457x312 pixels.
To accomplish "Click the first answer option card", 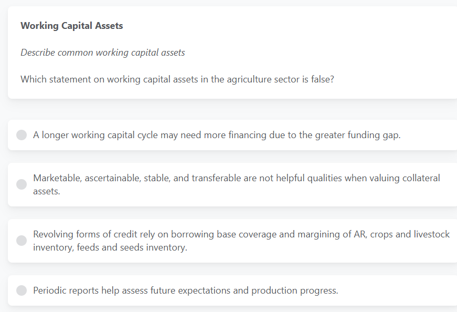I will pos(228,135).
